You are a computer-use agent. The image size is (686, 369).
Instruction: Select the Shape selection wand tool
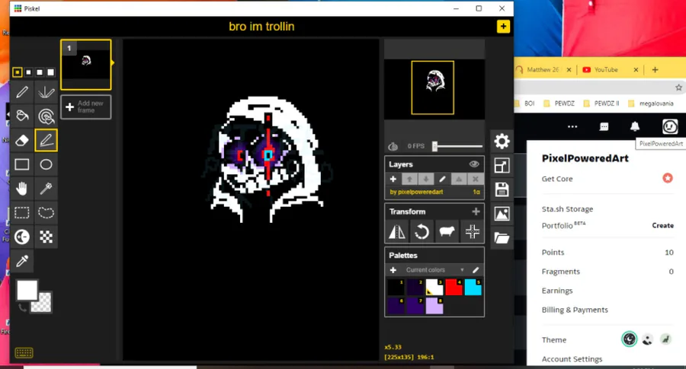[x=46, y=189]
